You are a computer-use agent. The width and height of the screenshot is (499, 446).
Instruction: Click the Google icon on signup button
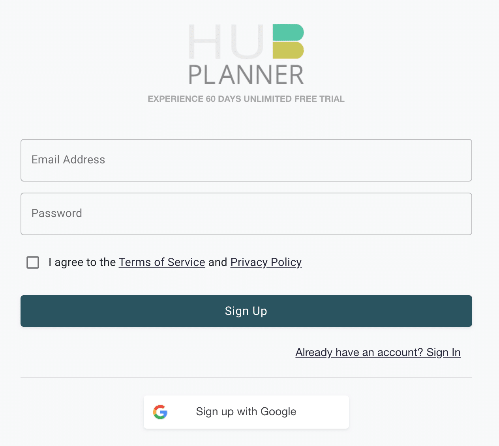coord(160,412)
